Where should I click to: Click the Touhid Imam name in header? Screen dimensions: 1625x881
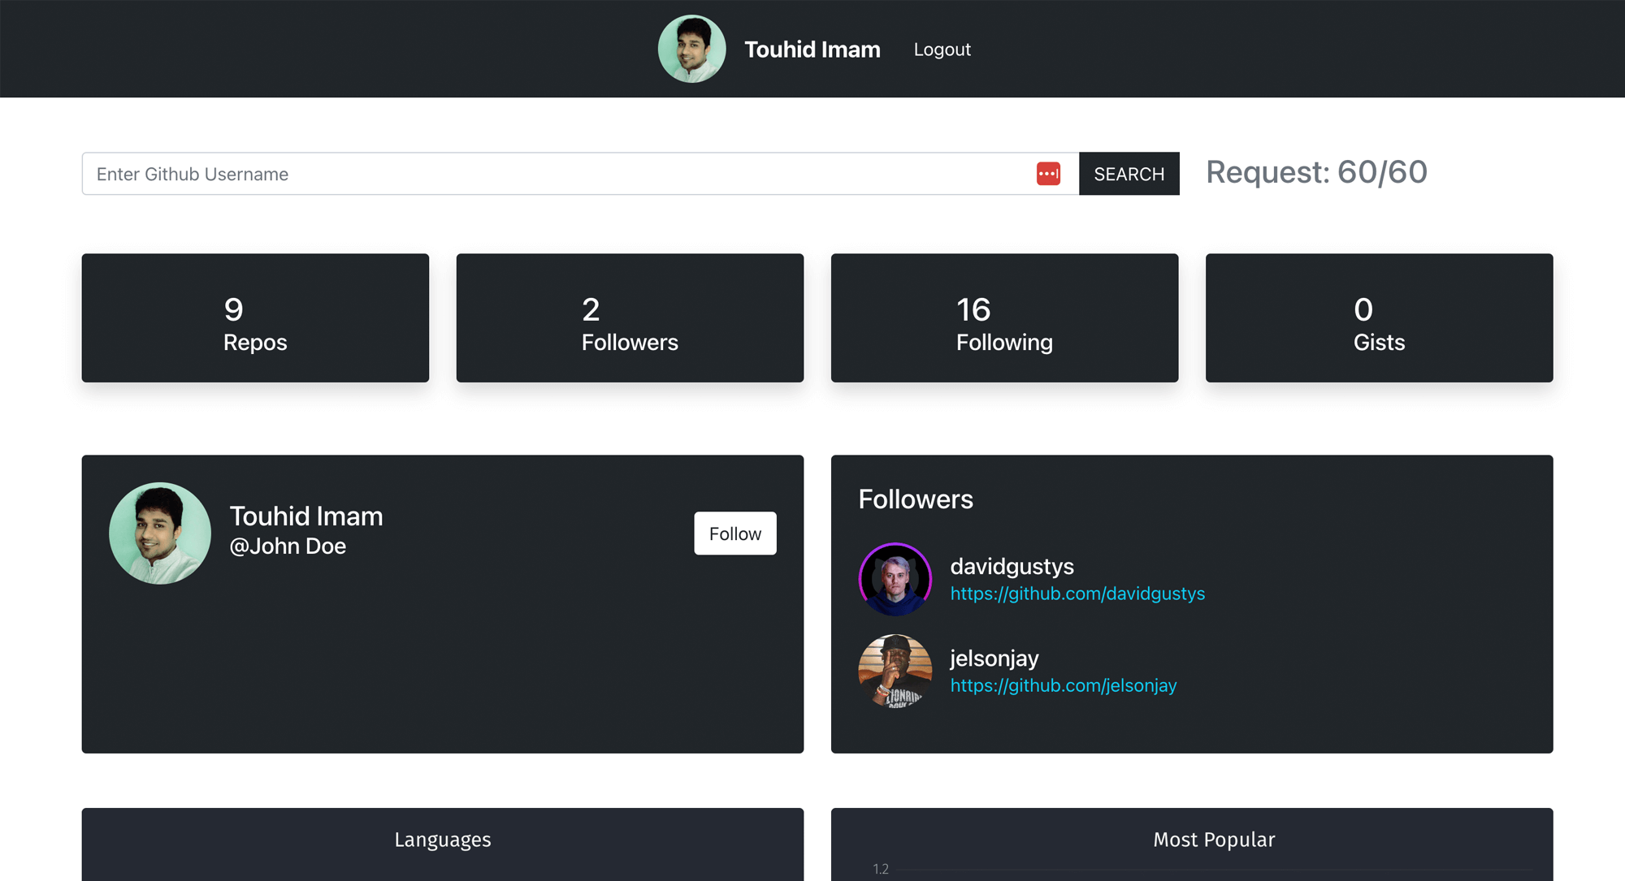[x=812, y=50]
